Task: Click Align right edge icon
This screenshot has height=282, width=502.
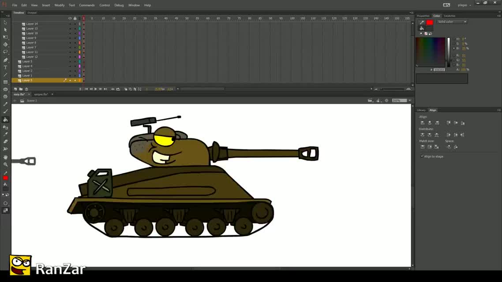Action: point(437,123)
